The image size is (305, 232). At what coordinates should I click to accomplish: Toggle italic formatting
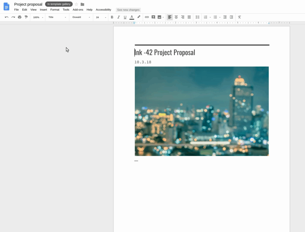tap(119, 17)
